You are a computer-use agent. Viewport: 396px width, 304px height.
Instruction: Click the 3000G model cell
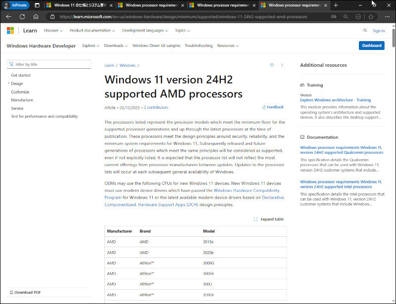pos(208,263)
